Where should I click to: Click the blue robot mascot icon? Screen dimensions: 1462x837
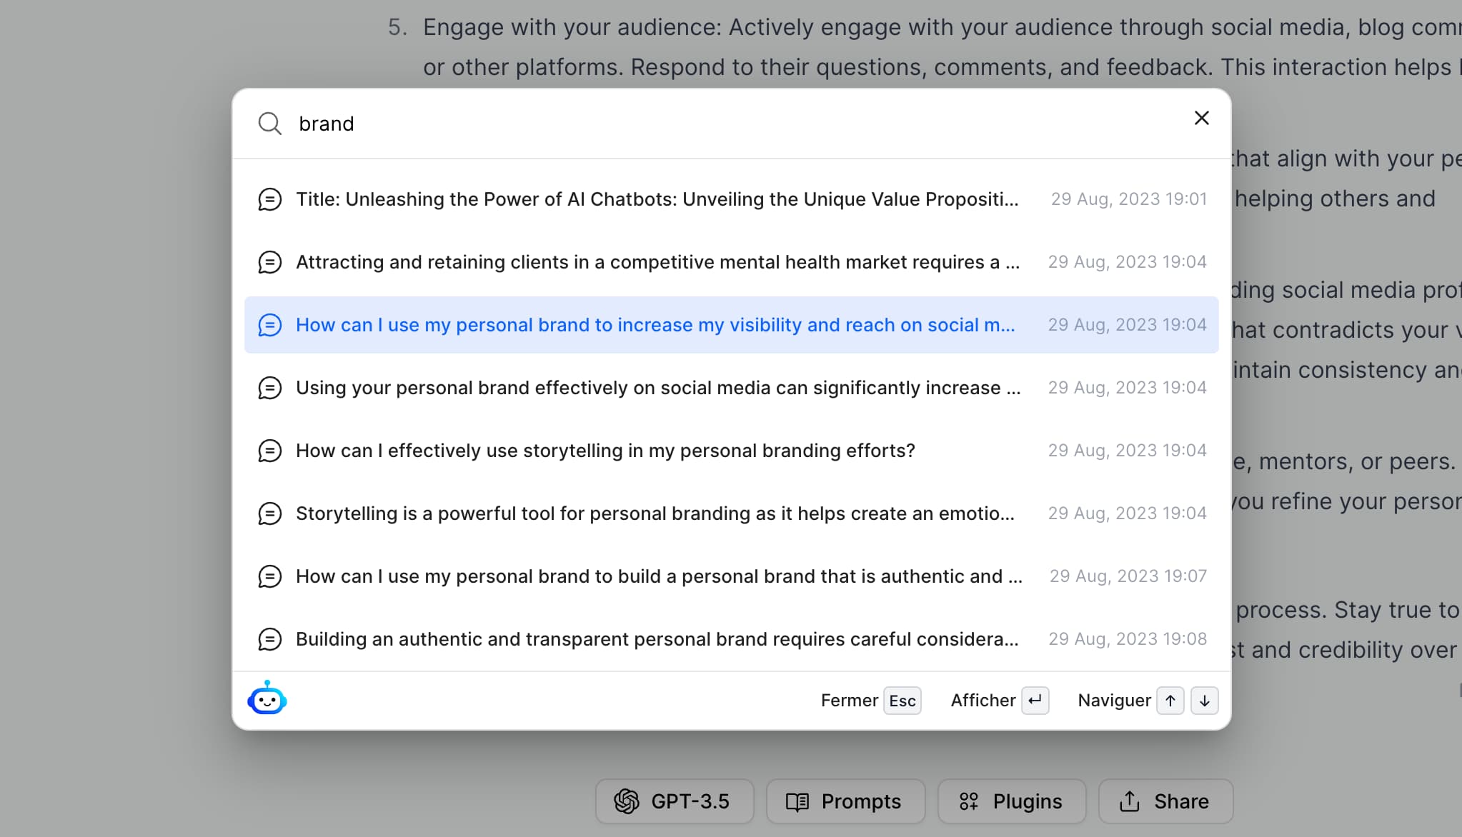click(x=267, y=698)
